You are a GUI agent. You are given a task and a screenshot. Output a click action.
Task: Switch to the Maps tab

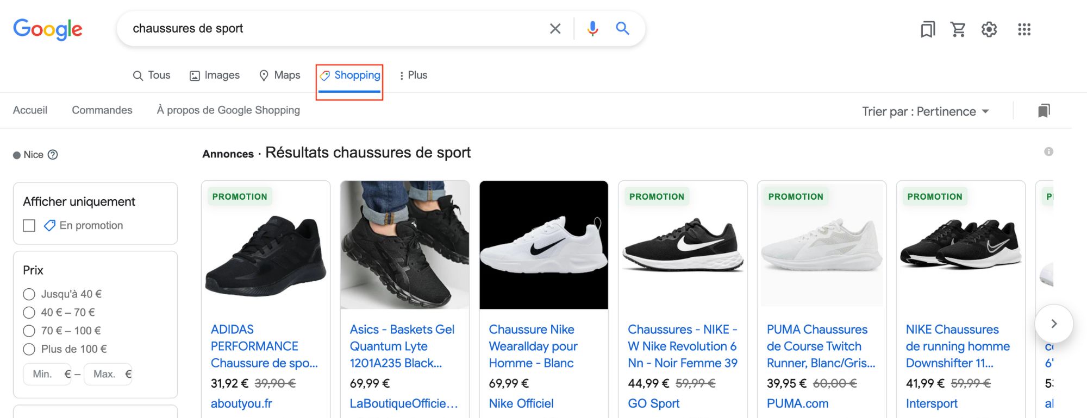[x=279, y=75]
